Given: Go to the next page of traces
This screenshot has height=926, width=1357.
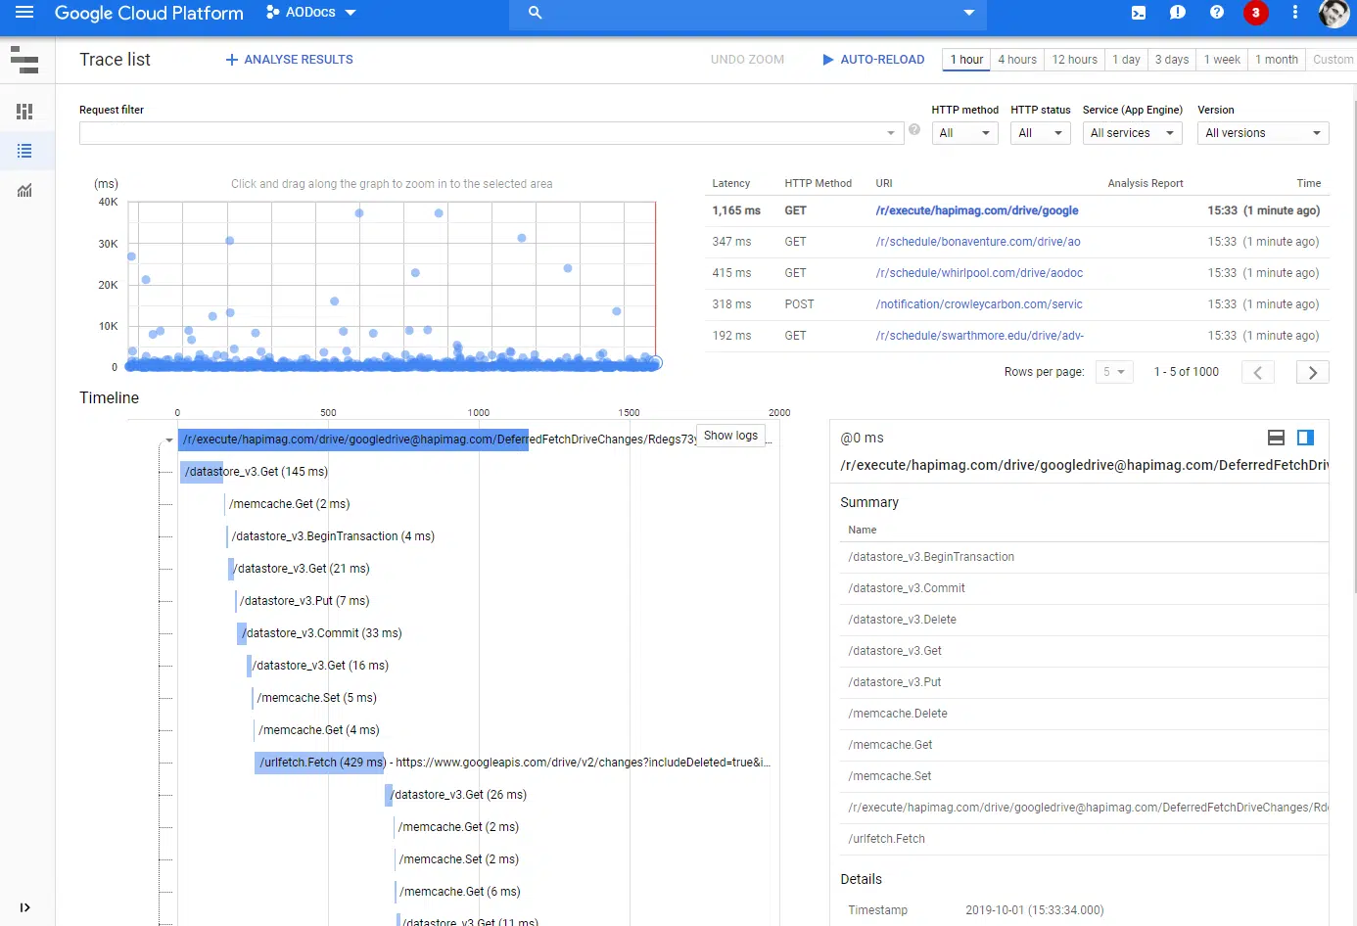Looking at the screenshot, I should click(x=1313, y=372).
